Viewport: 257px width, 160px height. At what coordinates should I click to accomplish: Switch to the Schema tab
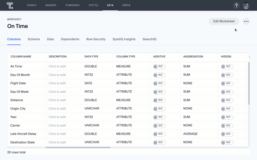point(34,39)
